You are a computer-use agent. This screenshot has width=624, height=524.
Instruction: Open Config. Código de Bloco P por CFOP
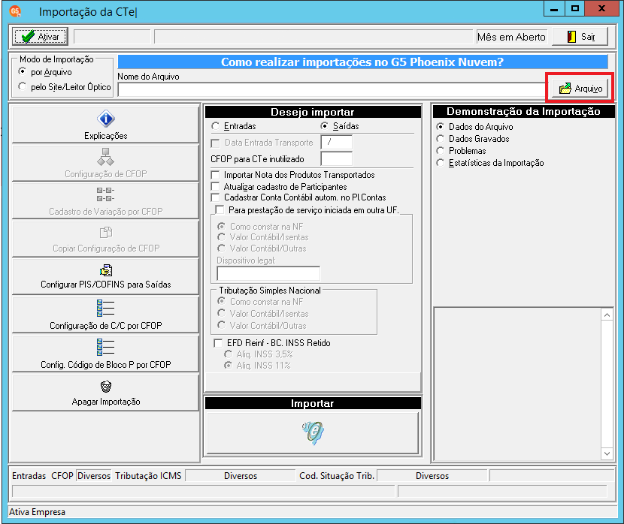(105, 354)
